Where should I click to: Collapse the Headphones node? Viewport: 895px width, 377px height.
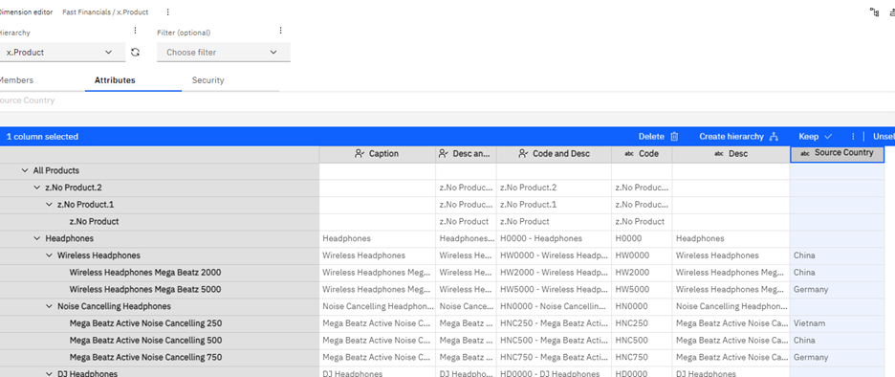pos(37,238)
